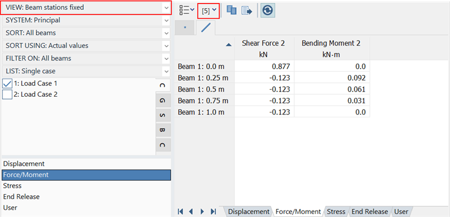Open FILTER ON: All beams dropdown
Viewport: 450px width, 217px height.
tap(86, 58)
